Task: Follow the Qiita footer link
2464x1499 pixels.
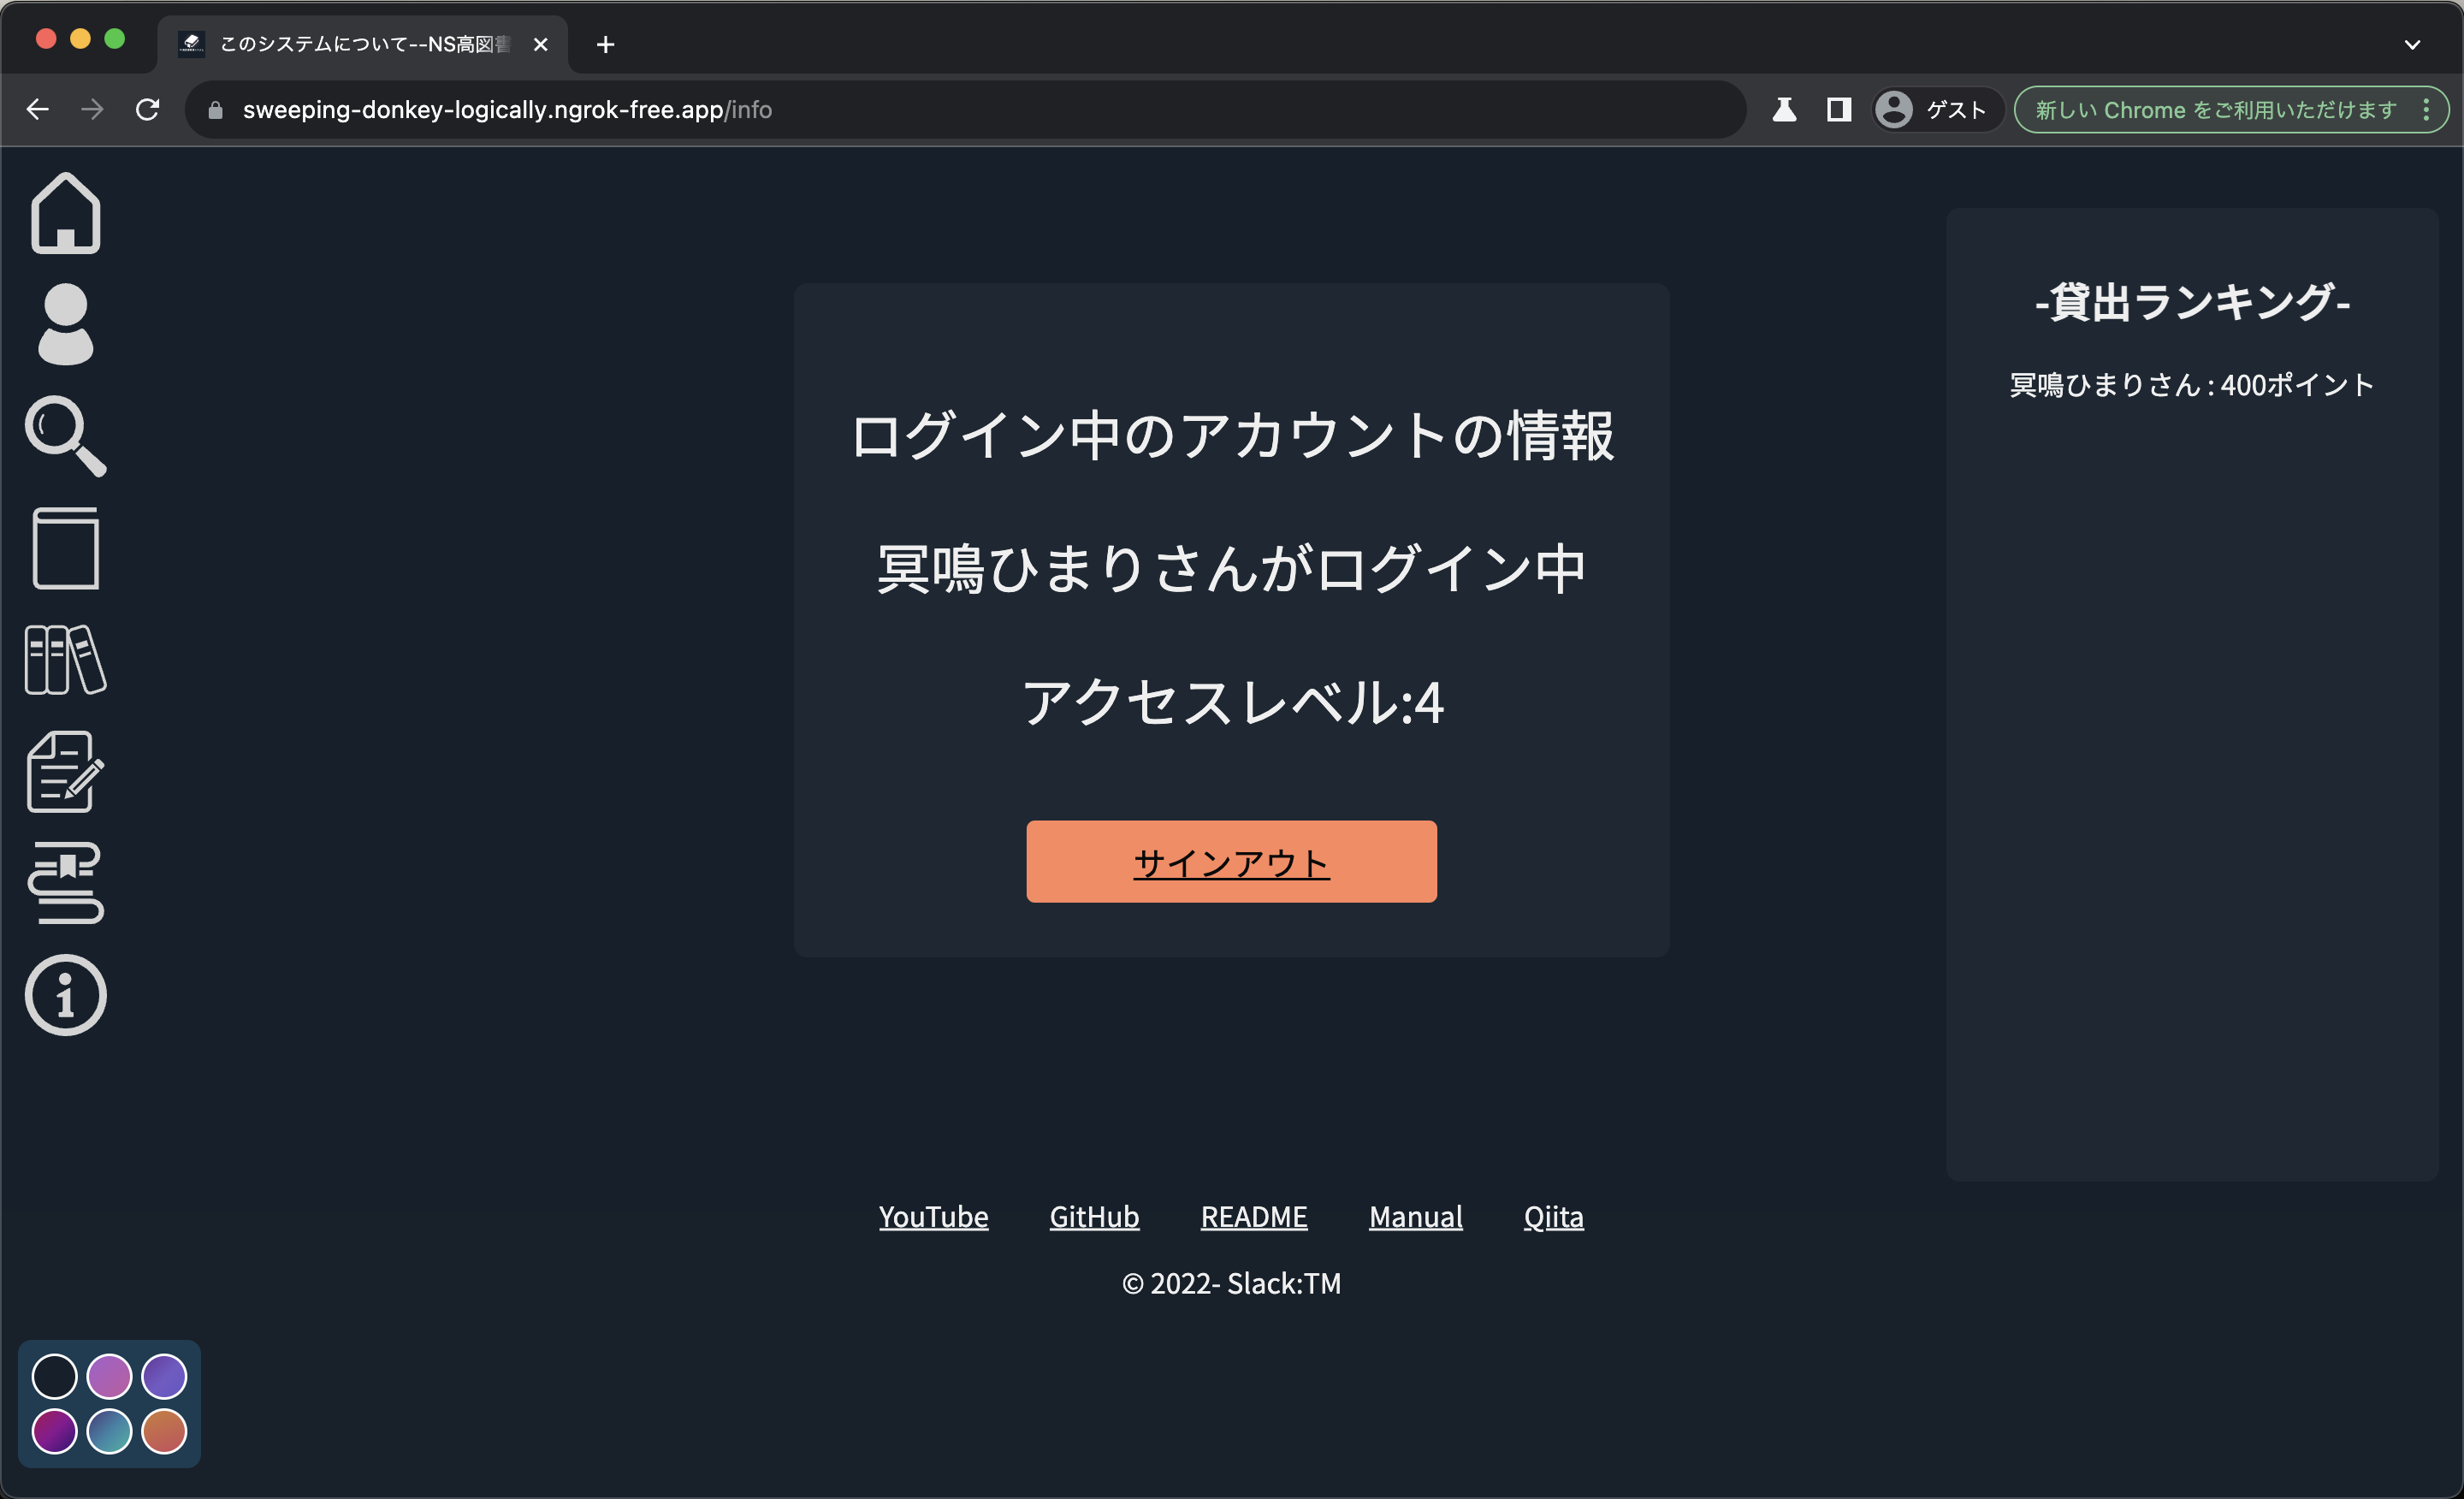Action: [1553, 1217]
